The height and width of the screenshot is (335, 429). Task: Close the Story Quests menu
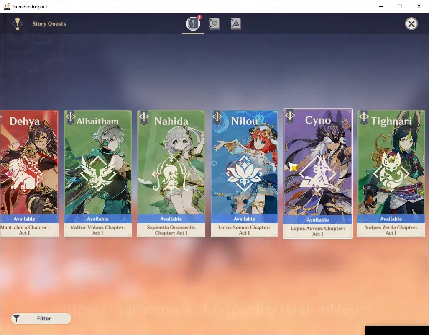tap(411, 24)
